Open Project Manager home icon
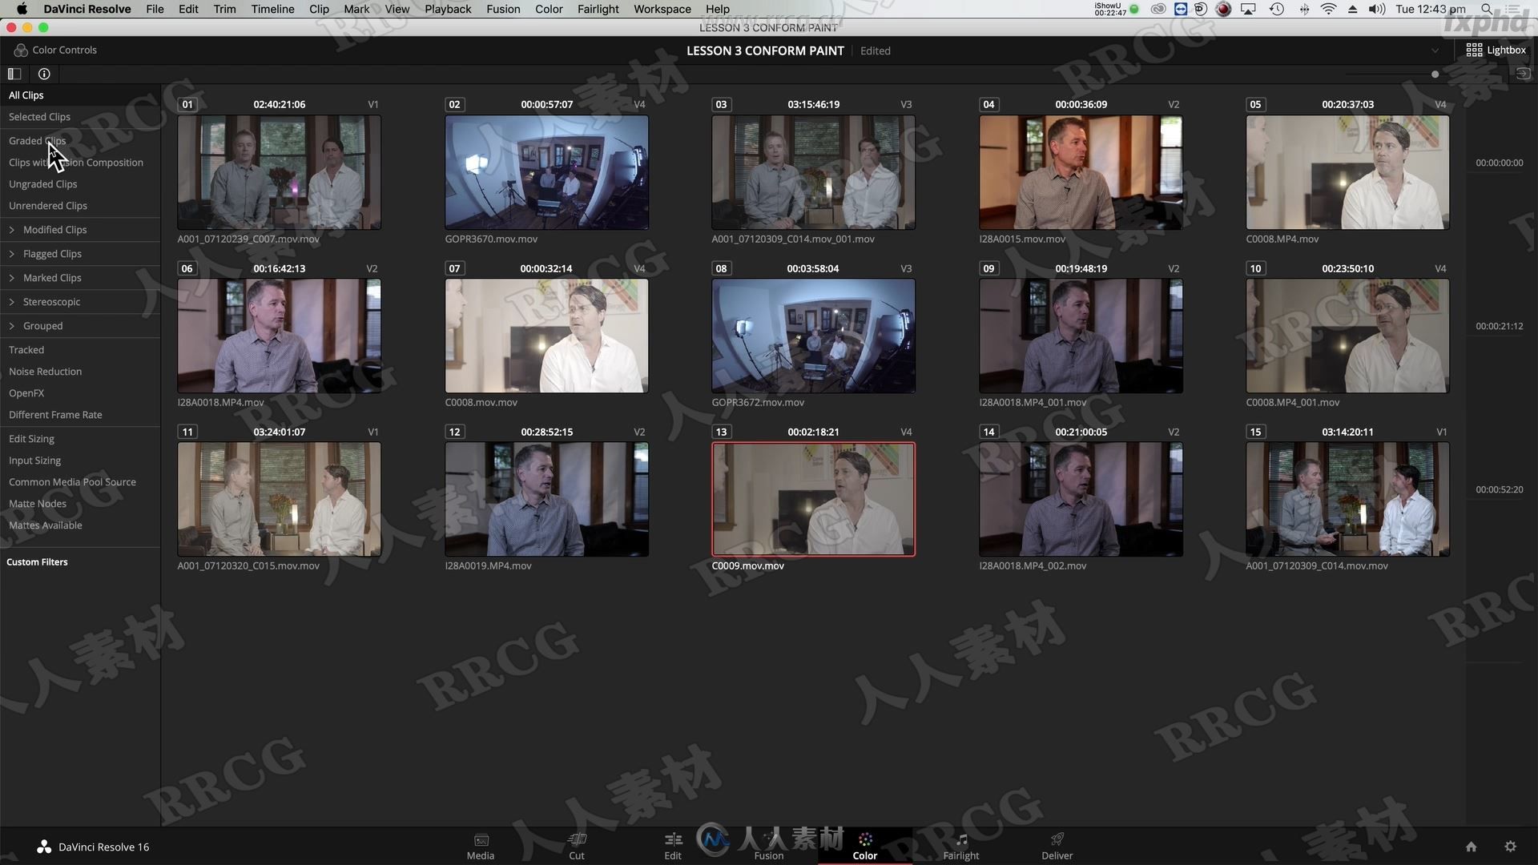 (1471, 847)
